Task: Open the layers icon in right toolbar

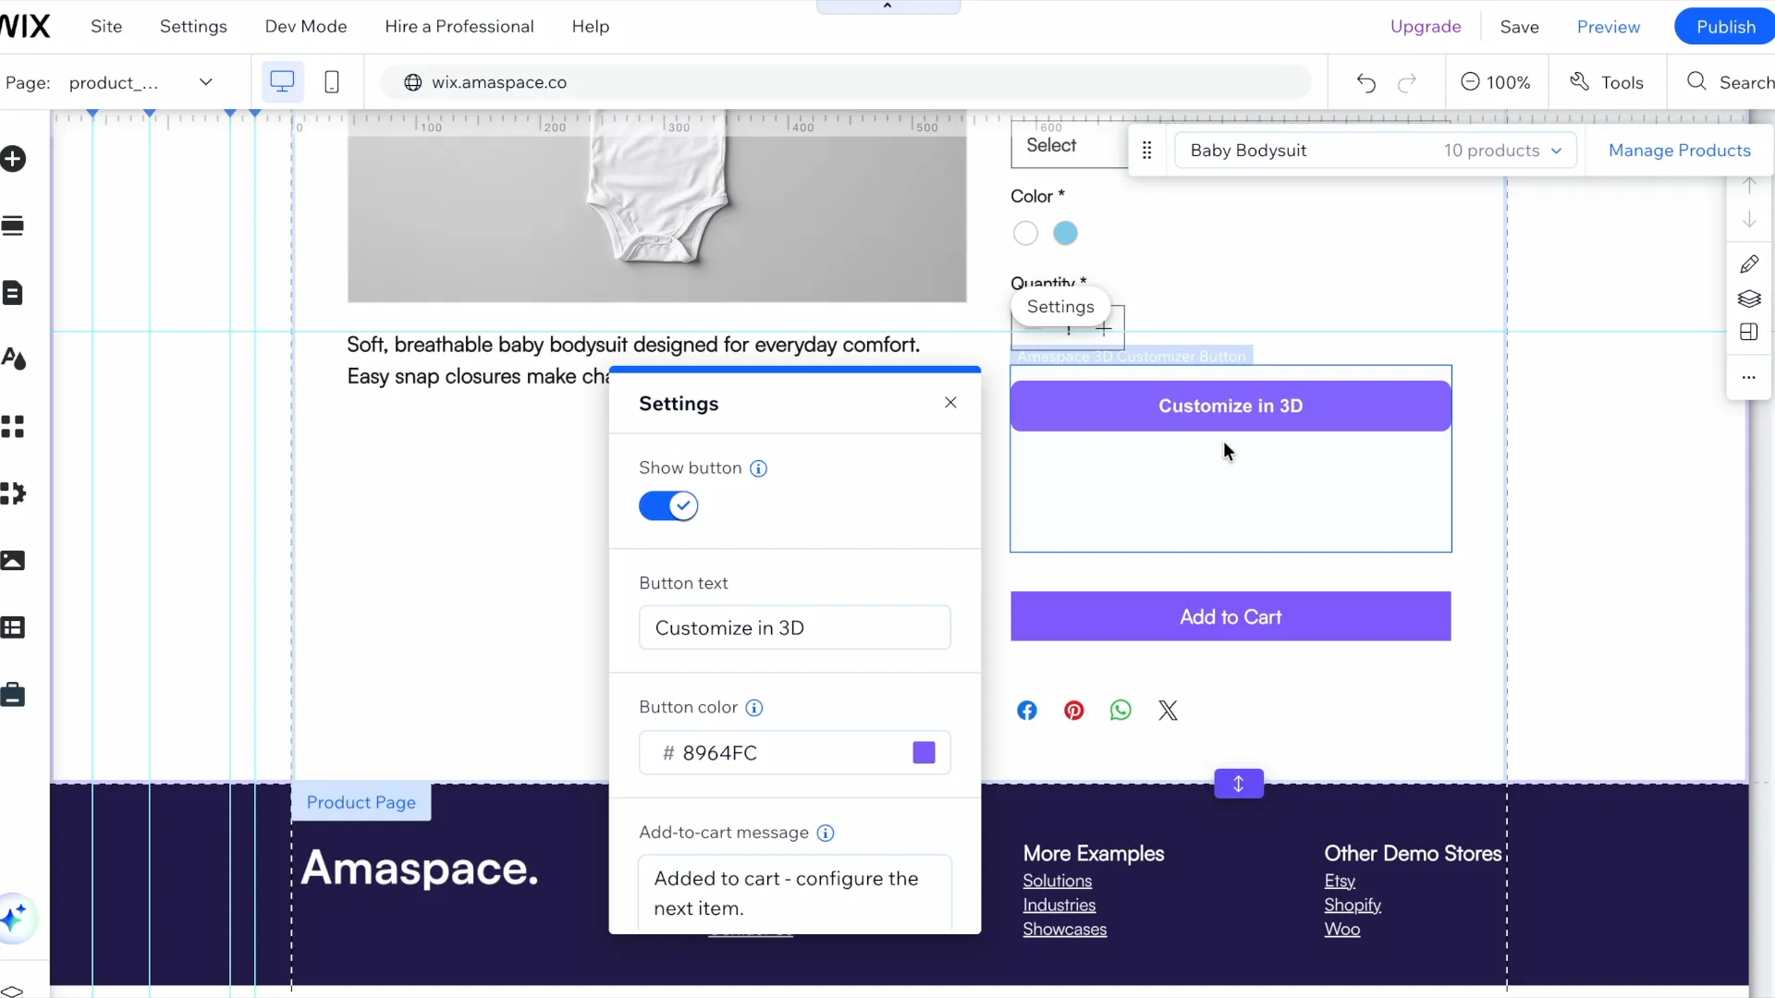Action: point(1749,298)
